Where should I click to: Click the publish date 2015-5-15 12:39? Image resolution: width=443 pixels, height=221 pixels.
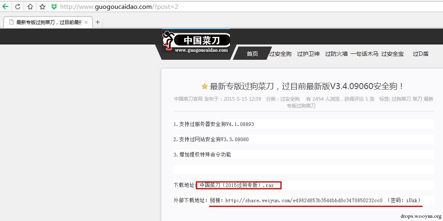pyautogui.click(x=242, y=99)
